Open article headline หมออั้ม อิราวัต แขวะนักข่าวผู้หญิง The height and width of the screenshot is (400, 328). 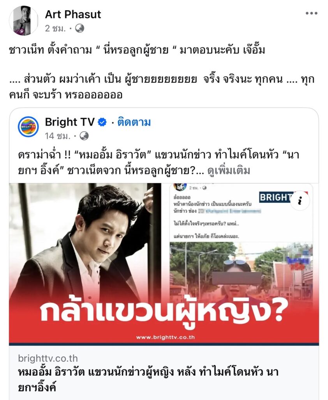pos(148,380)
